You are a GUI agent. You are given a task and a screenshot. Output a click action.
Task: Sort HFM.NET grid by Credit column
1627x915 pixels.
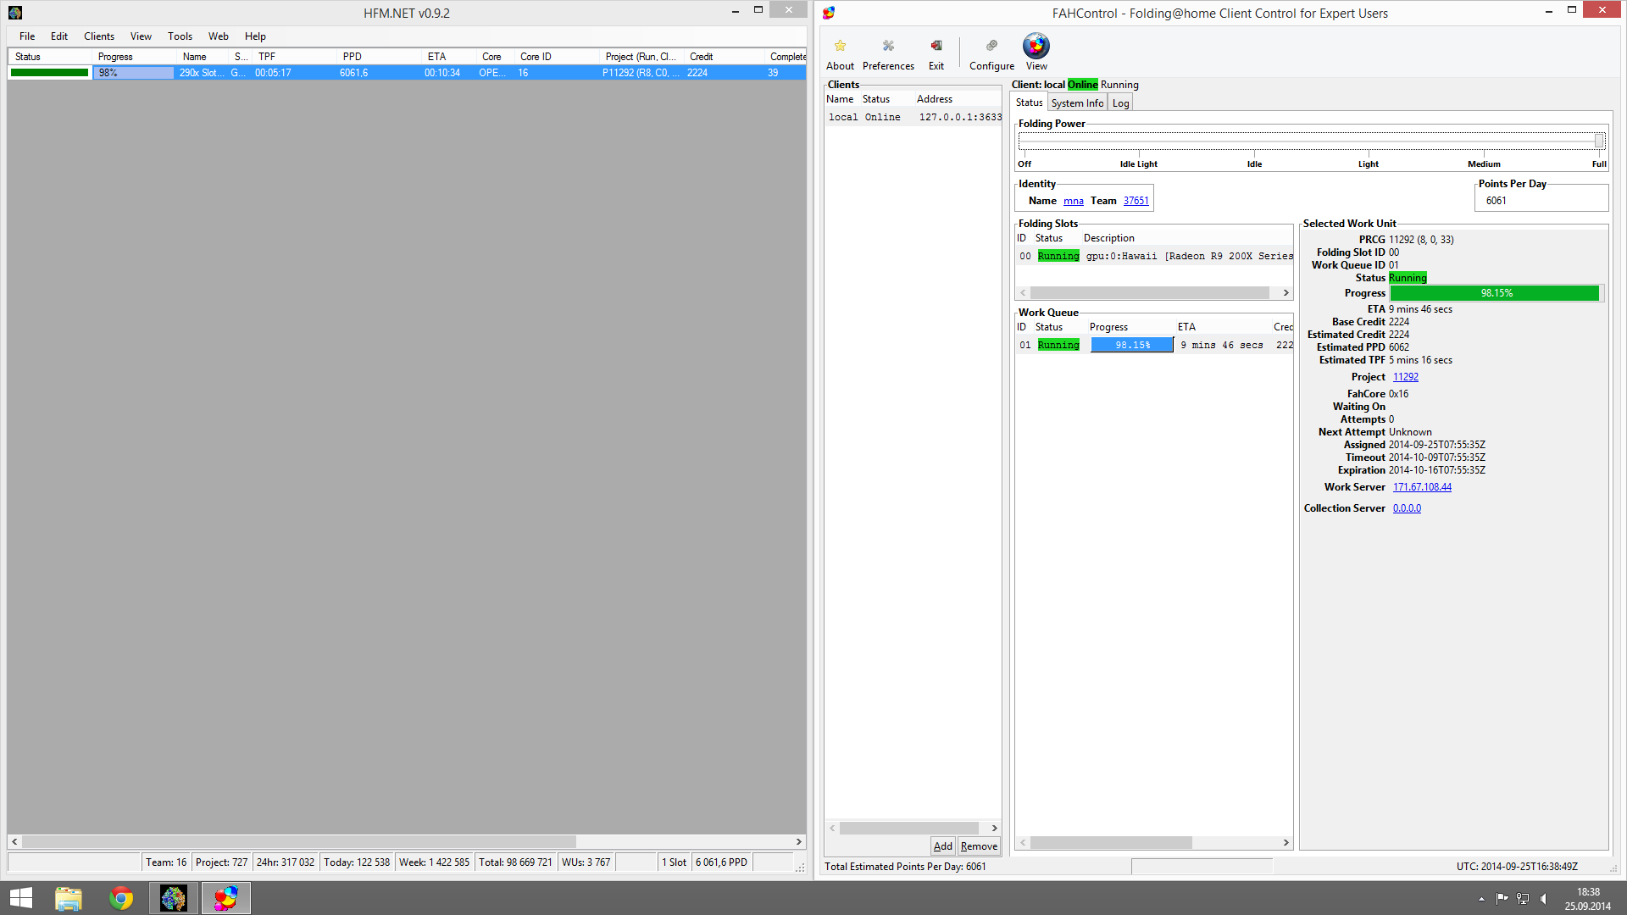click(725, 57)
